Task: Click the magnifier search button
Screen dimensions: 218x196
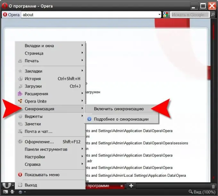Action: pos(213,14)
